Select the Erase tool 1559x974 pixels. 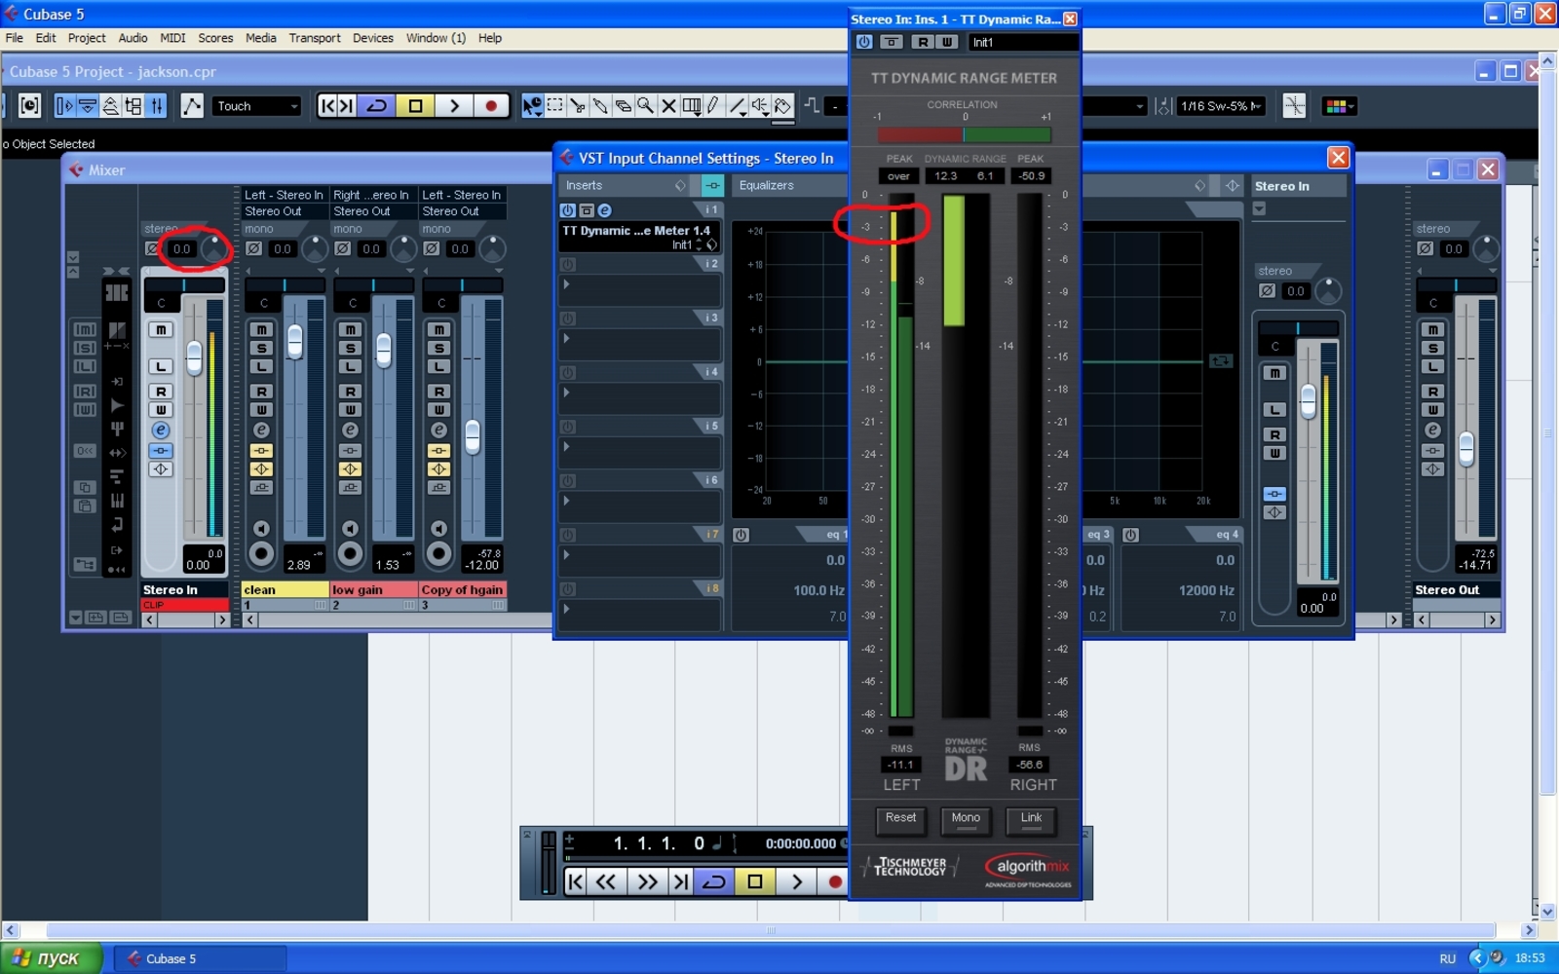(623, 106)
